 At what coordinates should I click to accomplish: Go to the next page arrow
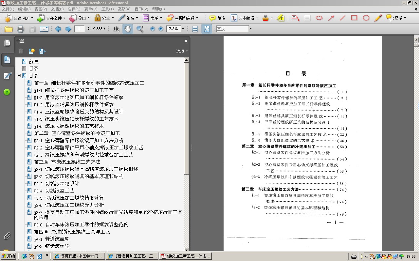pos(68,29)
